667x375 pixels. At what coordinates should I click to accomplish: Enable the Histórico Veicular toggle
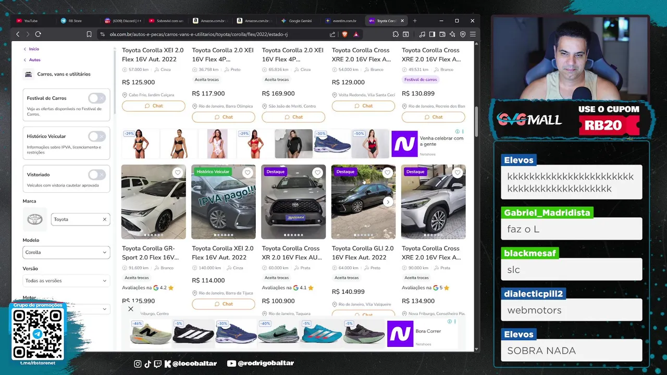(97, 136)
